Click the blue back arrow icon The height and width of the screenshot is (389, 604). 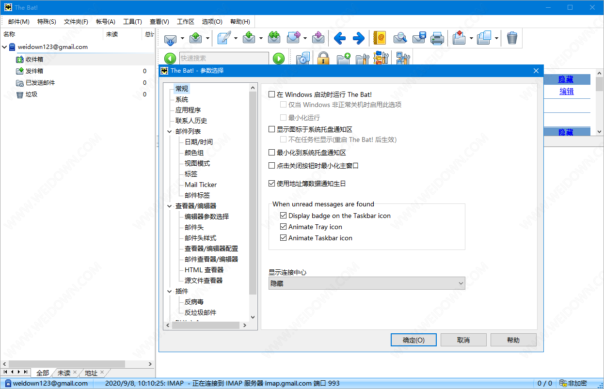point(339,38)
